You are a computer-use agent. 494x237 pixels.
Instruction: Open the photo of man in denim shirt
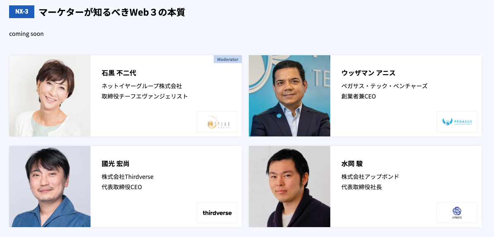[50, 186]
